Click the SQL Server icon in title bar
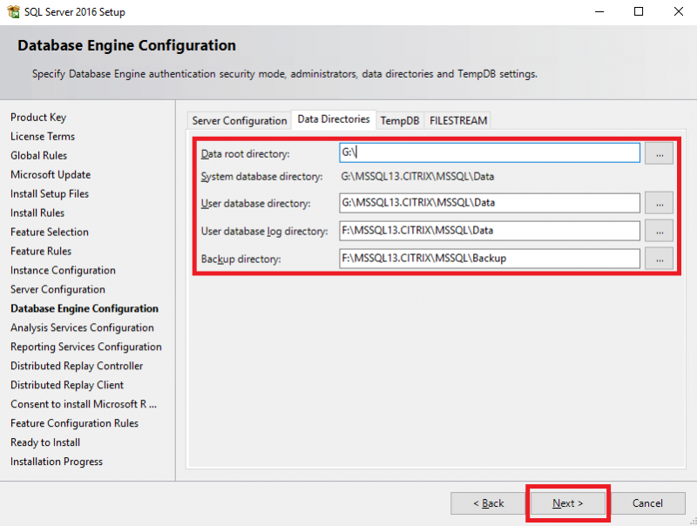This screenshot has width=697, height=526. point(14,11)
